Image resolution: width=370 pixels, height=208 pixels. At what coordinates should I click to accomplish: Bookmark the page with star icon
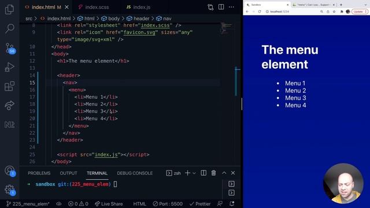[x=334, y=12]
